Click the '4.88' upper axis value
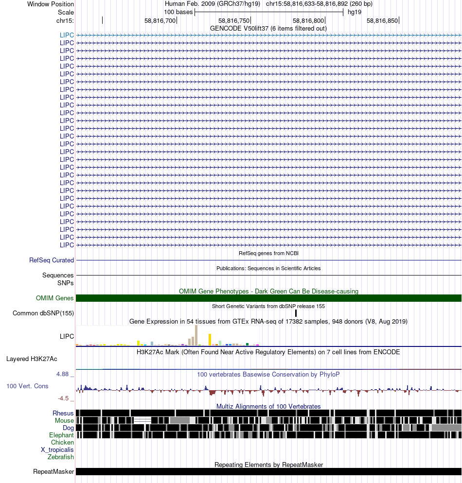The image size is (462, 483). click(63, 374)
